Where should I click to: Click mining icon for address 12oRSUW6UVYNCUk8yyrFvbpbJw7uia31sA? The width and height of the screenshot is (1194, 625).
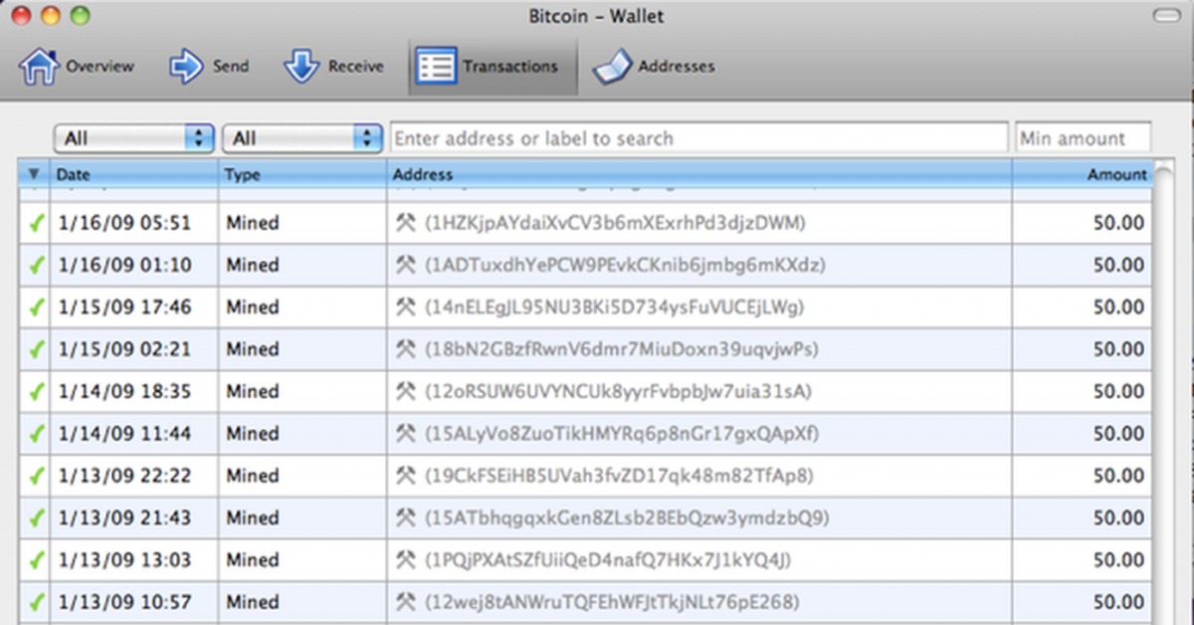coord(405,391)
